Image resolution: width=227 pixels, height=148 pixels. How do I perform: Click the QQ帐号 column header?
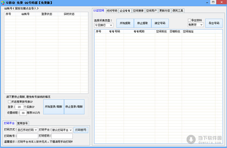tap(25, 14)
